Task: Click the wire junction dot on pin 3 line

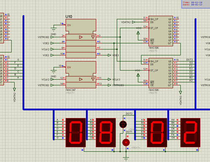Action: click(120, 37)
